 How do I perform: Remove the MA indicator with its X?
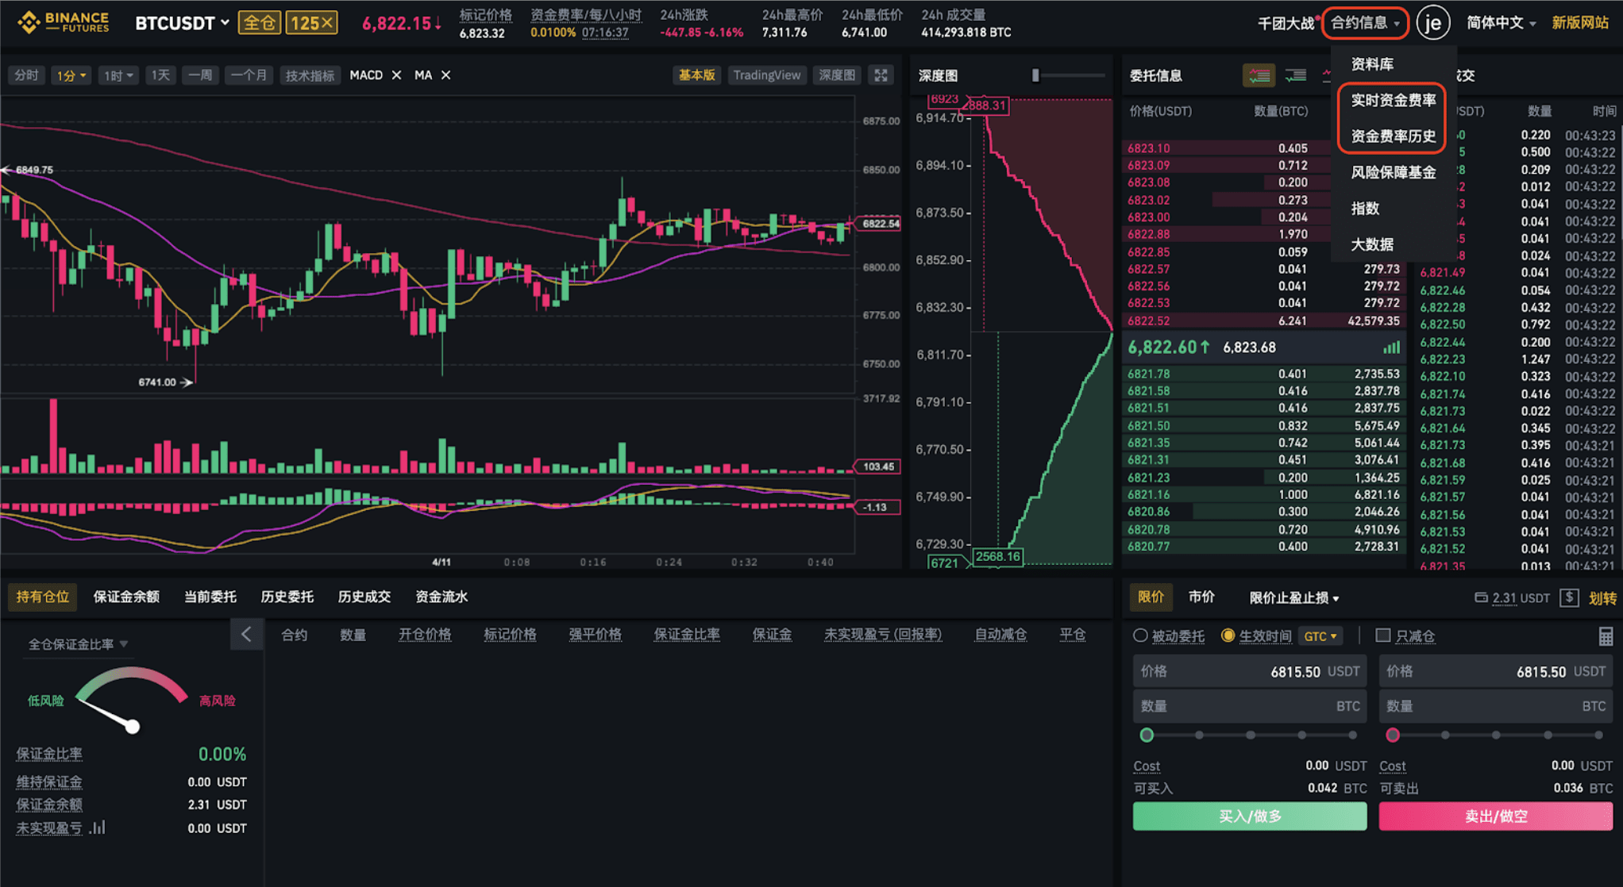pos(445,75)
